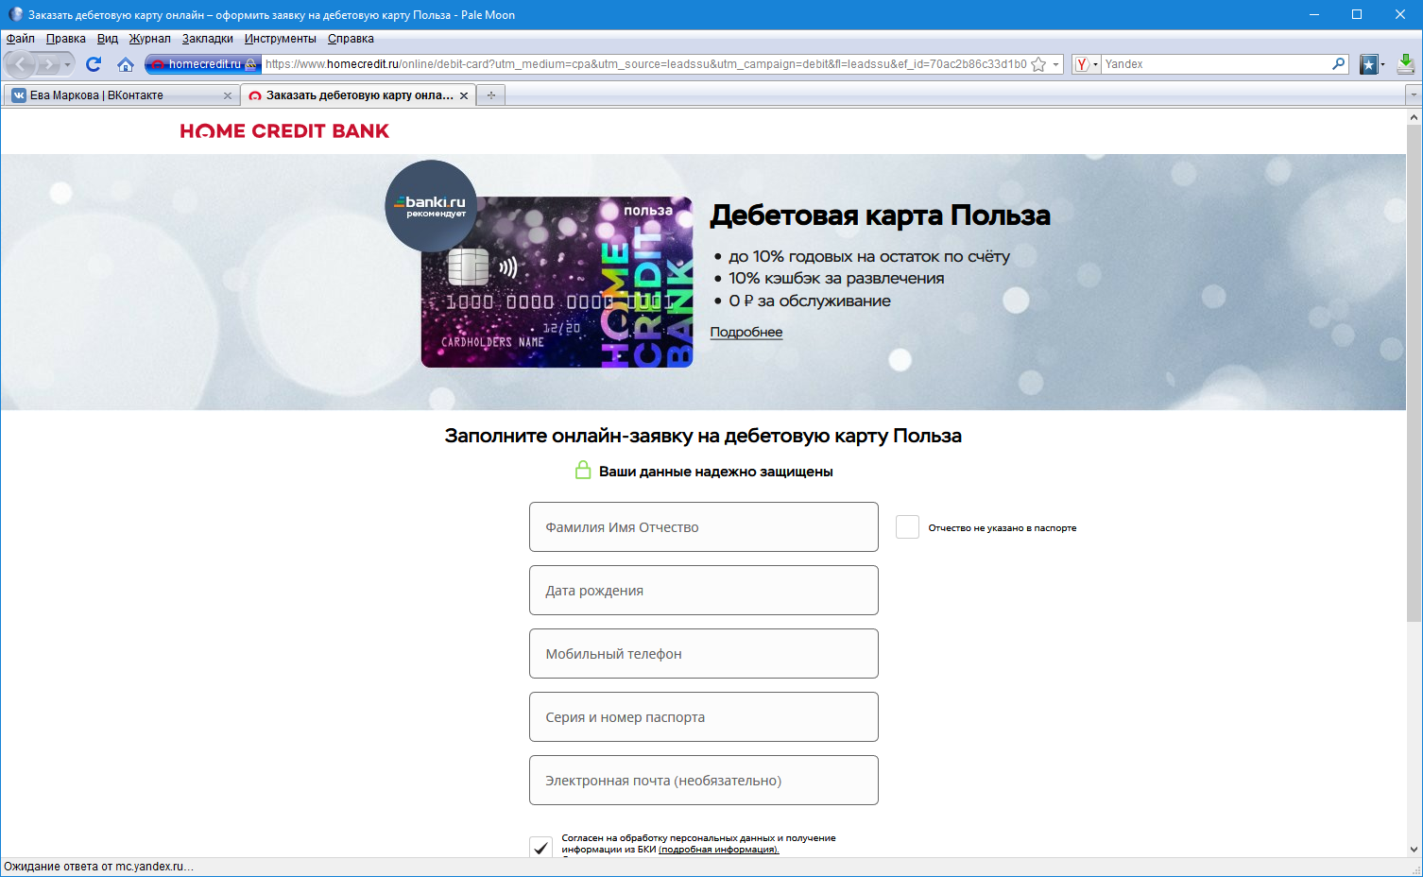Click the Дата рождения field
This screenshot has height=877, width=1423.
coord(704,591)
